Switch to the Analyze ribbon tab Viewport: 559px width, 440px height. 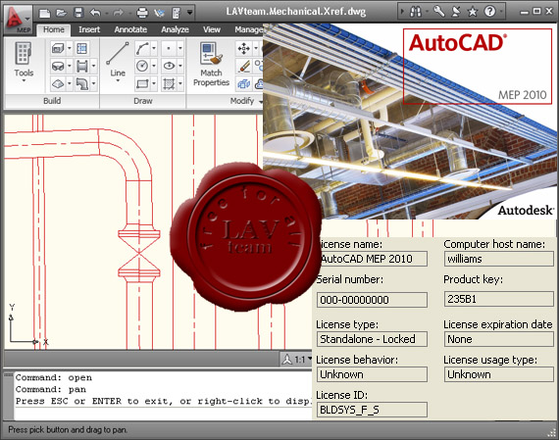[x=175, y=29]
